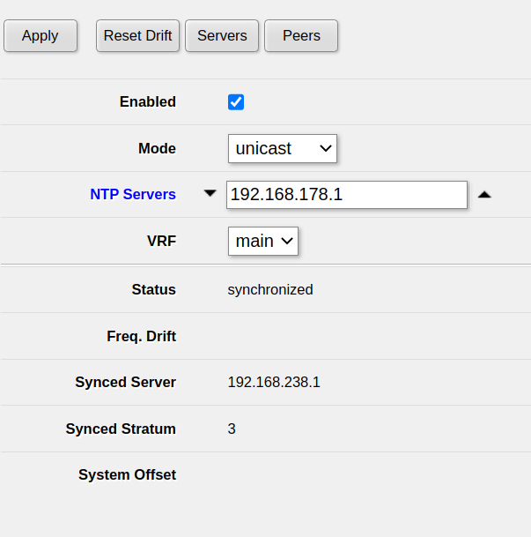531x537 pixels.
Task: Click the down triangle beside NTP Servers
Action: [210, 193]
